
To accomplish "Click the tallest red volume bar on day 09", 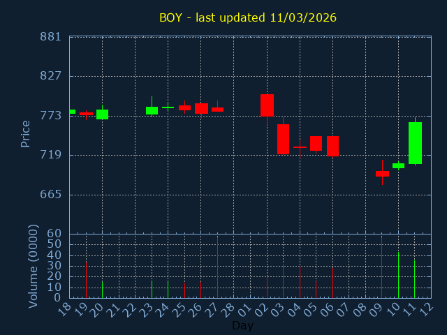I will (381, 267).
